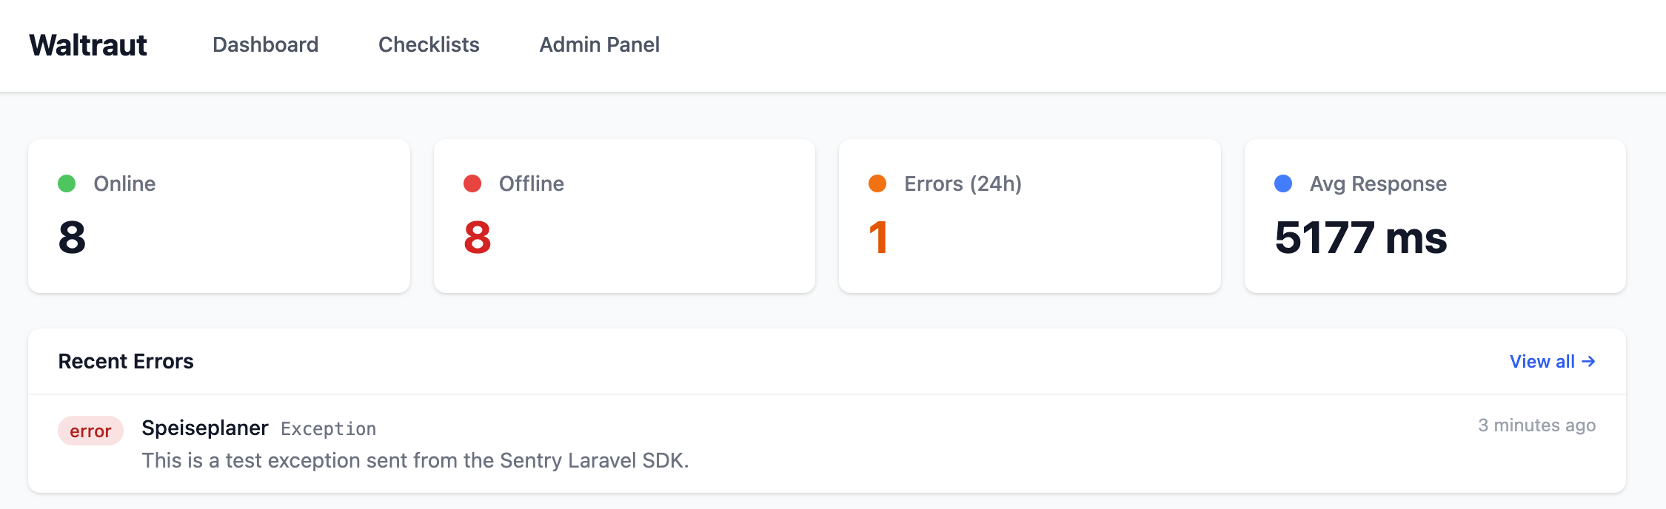This screenshot has width=1666, height=509.
Task: Select the red Offline count number
Action: coord(478,237)
